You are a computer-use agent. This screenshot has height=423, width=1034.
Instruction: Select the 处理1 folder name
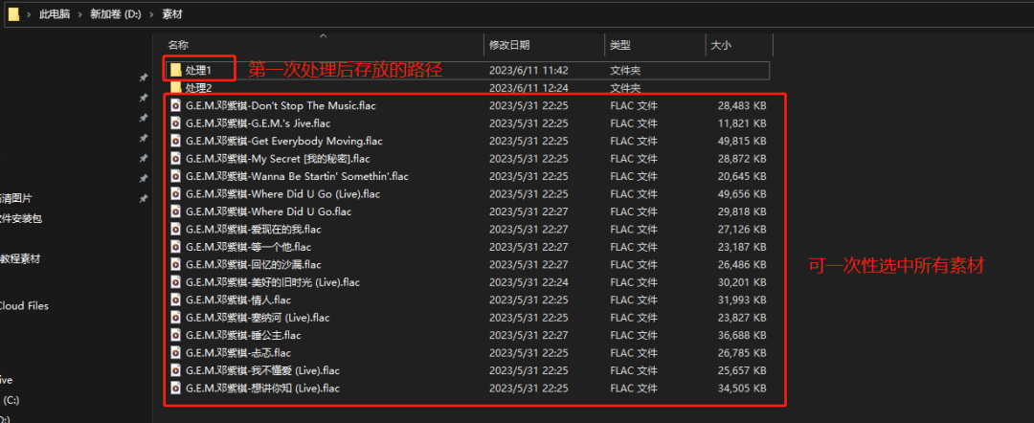click(x=198, y=70)
